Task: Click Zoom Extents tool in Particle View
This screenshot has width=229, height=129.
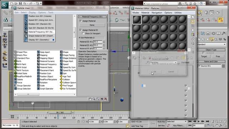Action: 102,99
